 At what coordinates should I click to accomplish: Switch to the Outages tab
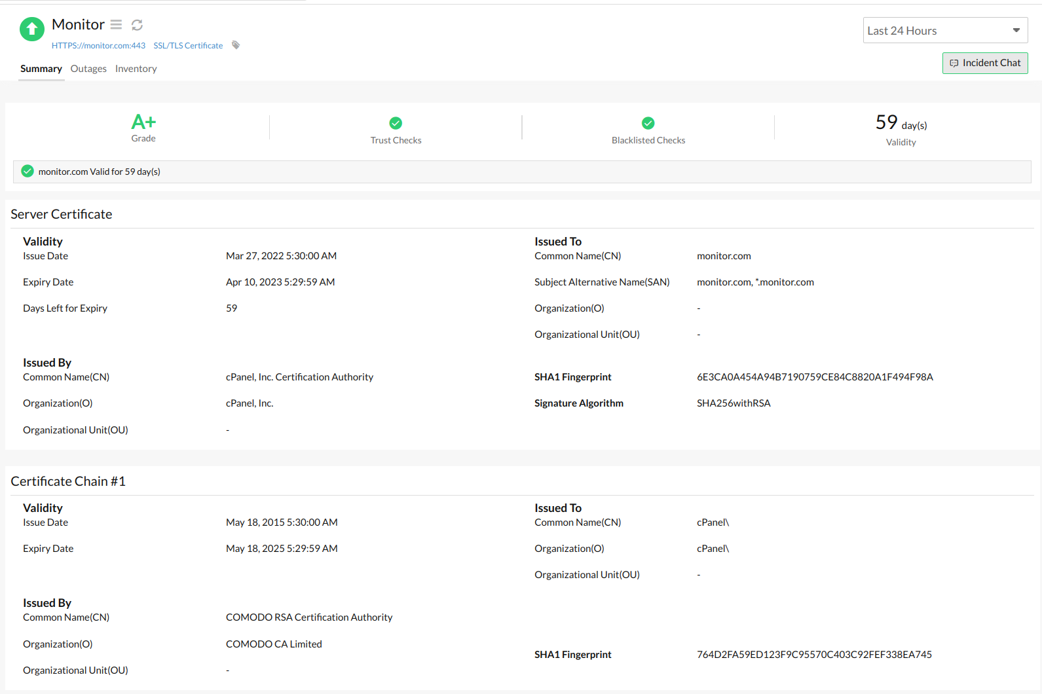click(88, 69)
